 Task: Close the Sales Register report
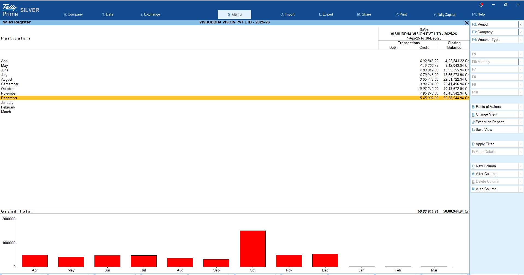[x=467, y=23]
